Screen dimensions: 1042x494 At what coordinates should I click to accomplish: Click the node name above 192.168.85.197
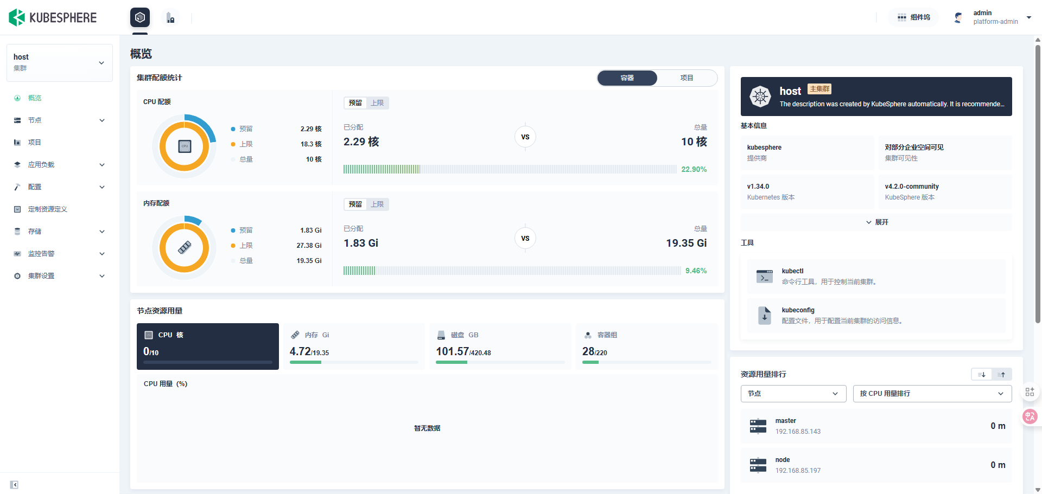pyautogui.click(x=783, y=460)
